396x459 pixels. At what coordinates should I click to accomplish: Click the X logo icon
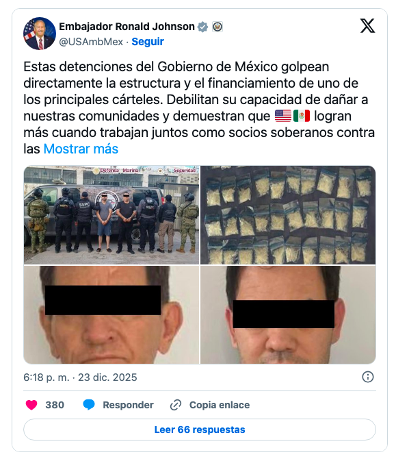[367, 26]
